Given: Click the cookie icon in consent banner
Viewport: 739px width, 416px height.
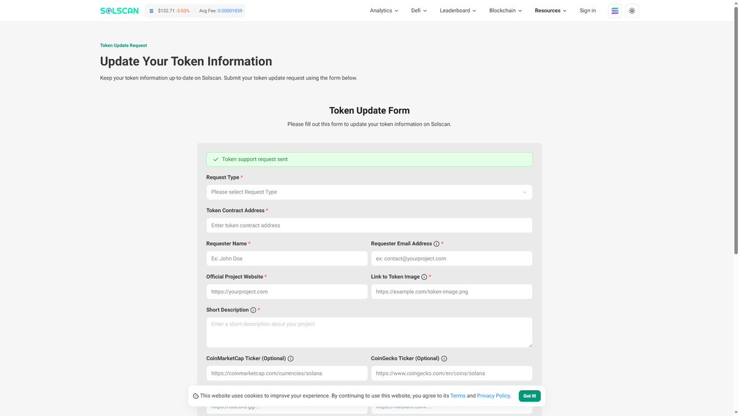Looking at the screenshot, I should [196, 396].
